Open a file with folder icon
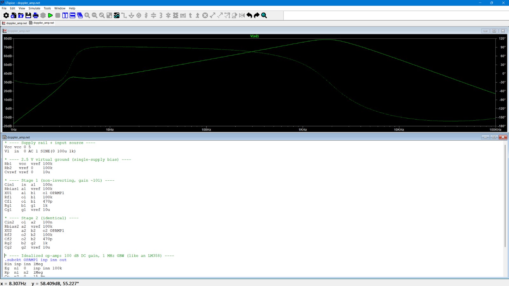 pyautogui.click(x=21, y=15)
